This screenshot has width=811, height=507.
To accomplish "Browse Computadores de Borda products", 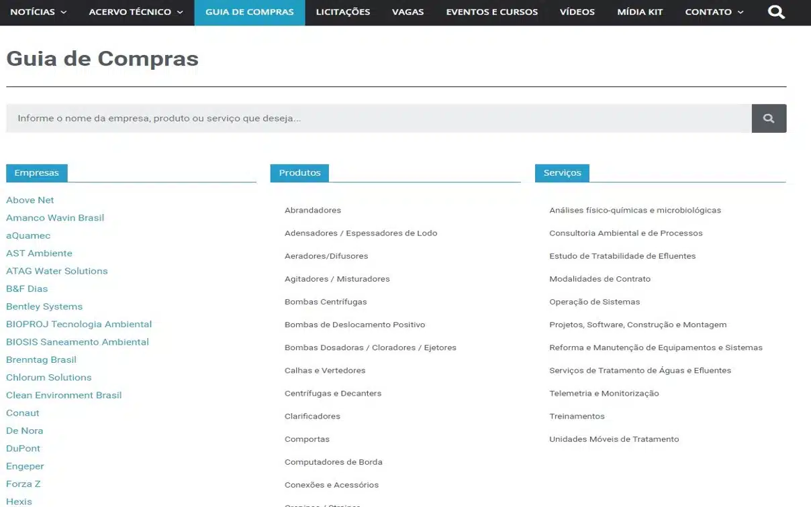I will 334,462.
